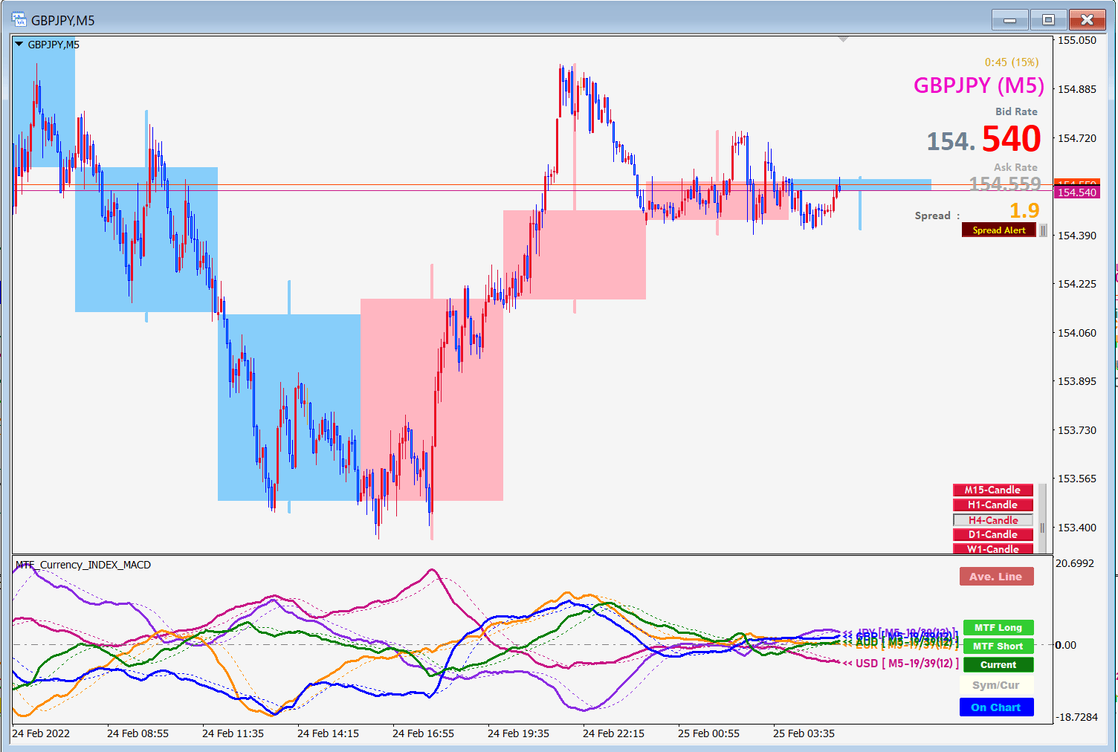
Task: Toggle the H4-Candle overlay button
Action: pyautogui.click(x=992, y=520)
